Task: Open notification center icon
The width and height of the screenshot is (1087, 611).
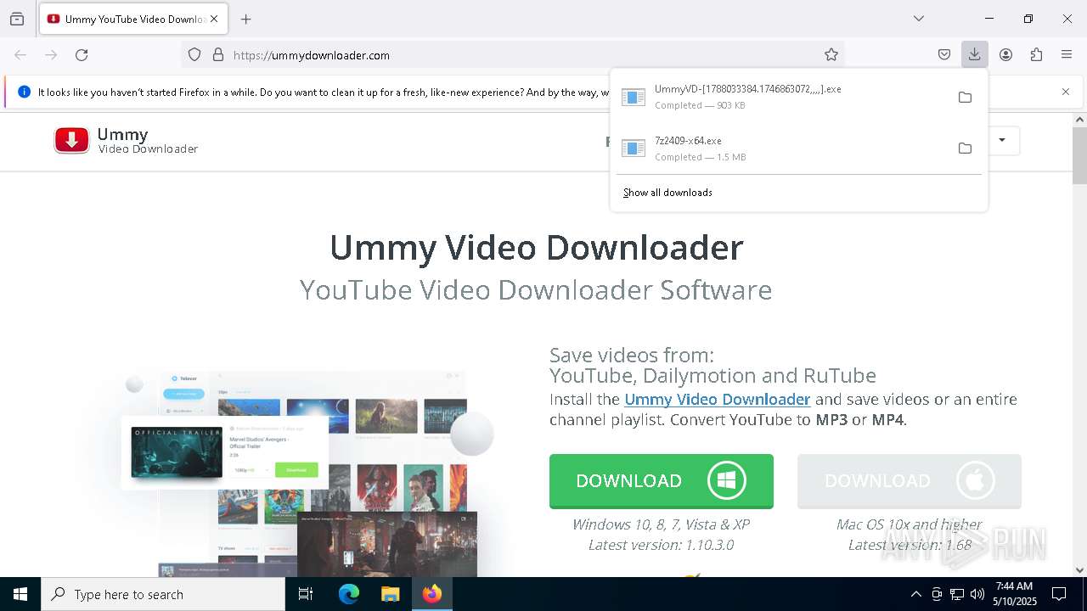Action: (x=1059, y=594)
